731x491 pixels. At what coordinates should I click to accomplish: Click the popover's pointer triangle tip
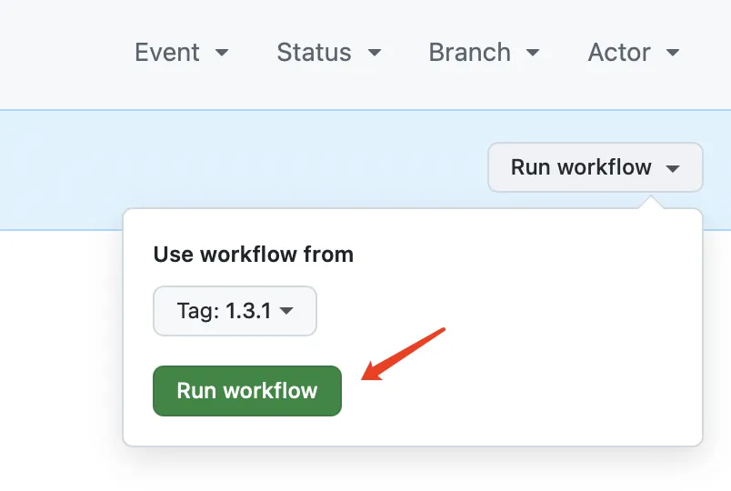coord(649,202)
